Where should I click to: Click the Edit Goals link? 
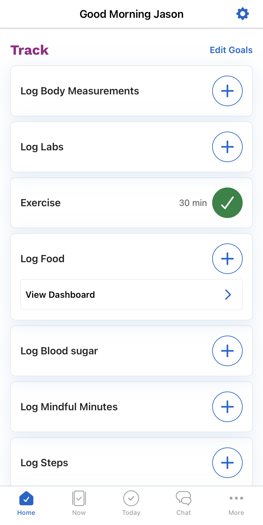[x=231, y=50]
